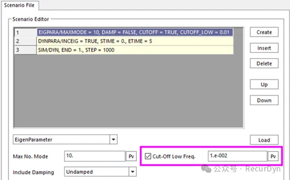290x180 pixels.
Task: Open the EigenParameter dropdown arrow
Action: point(114,140)
